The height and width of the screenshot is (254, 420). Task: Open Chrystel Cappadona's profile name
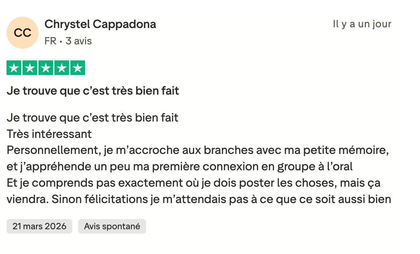[x=100, y=24]
